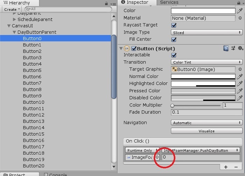Image resolution: width=245 pixels, height=176 pixels.
Task: Click the On Click argument value field
Action: pyautogui.click(x=201, y=157)
